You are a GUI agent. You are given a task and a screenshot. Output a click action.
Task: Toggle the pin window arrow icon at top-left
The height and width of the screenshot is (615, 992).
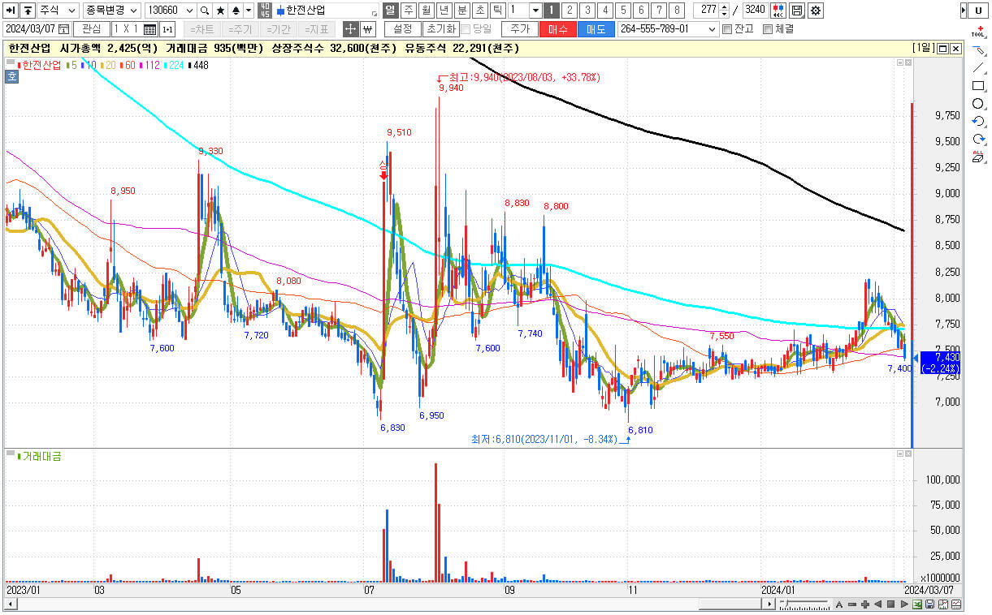tap(11, 11)
